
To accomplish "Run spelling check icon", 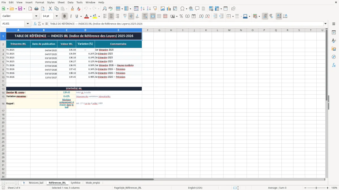I will [x=111, y=9].
